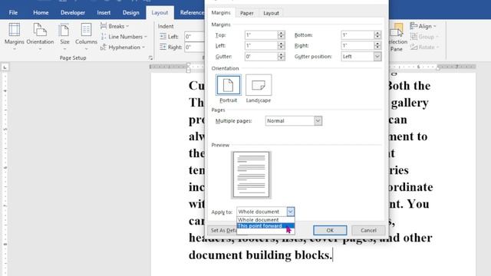Viewport: 491px width, 276px height.
Task: Open the Breaks dropdown
Action: 114,26
